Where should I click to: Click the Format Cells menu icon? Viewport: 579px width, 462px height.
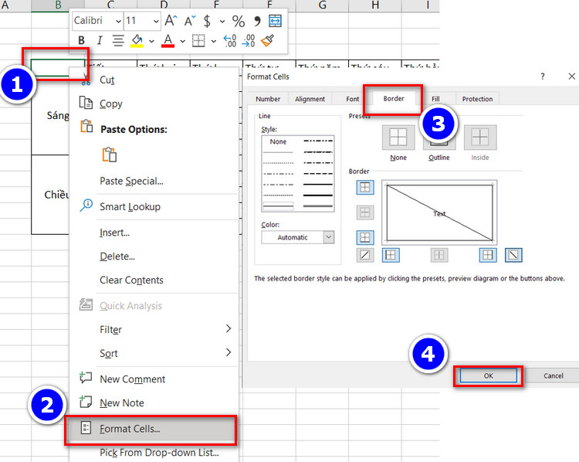tap(86, 428)
